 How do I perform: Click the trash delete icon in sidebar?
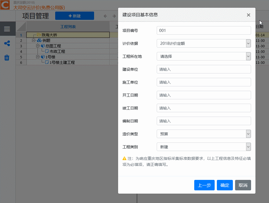[x=7, y=57]
